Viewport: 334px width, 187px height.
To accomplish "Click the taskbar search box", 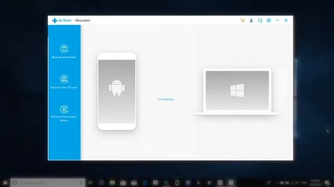I will click(x=48, y=182).
